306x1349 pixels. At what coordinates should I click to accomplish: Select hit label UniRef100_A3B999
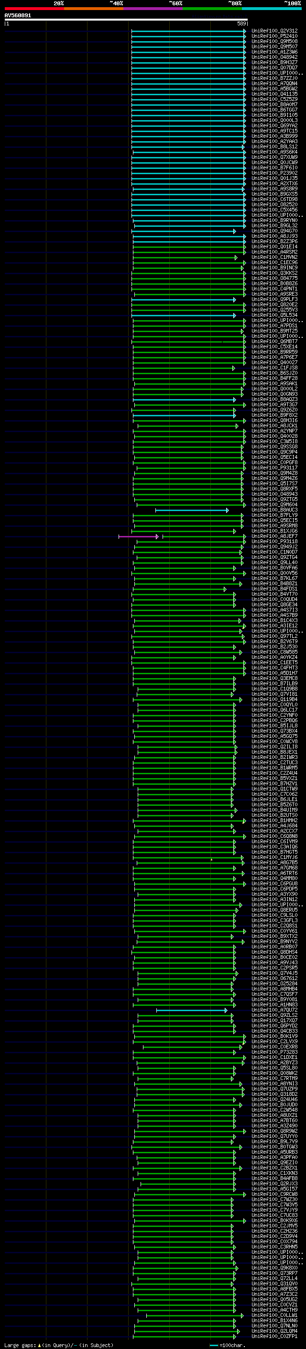tap(274, 137)
